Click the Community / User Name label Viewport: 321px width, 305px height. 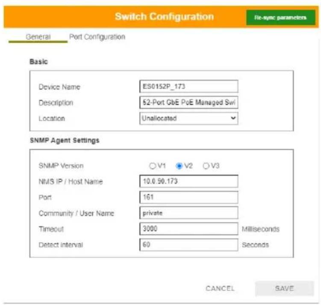(77, 213)
